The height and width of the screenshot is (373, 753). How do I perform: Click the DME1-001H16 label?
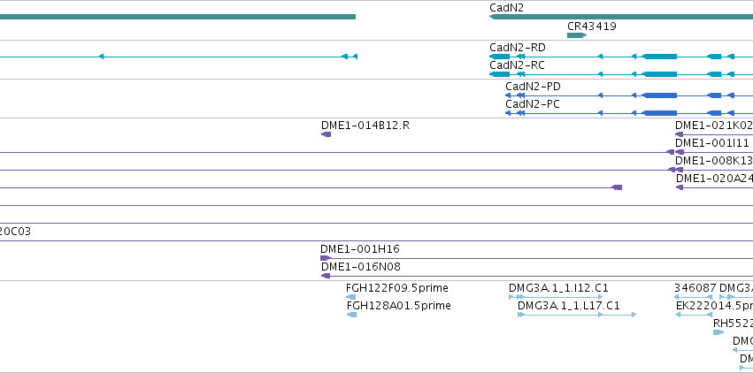click(x=360, y=249)
